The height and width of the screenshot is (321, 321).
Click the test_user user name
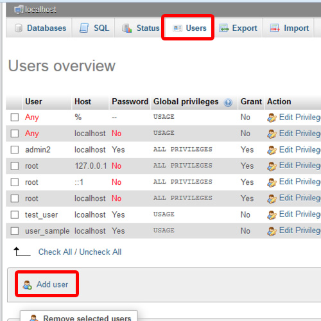pyautogui.click(x=41, y=215)
